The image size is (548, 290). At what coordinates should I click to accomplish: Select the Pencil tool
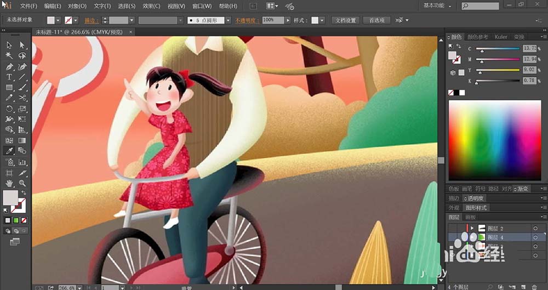tap(9, 98)
